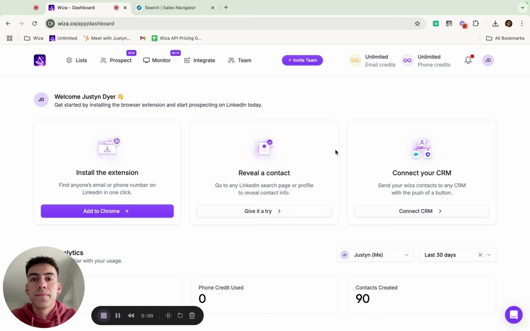530x331 pixels.
Task: Clear the Last 30 days filter X
Action: point(480,255)
